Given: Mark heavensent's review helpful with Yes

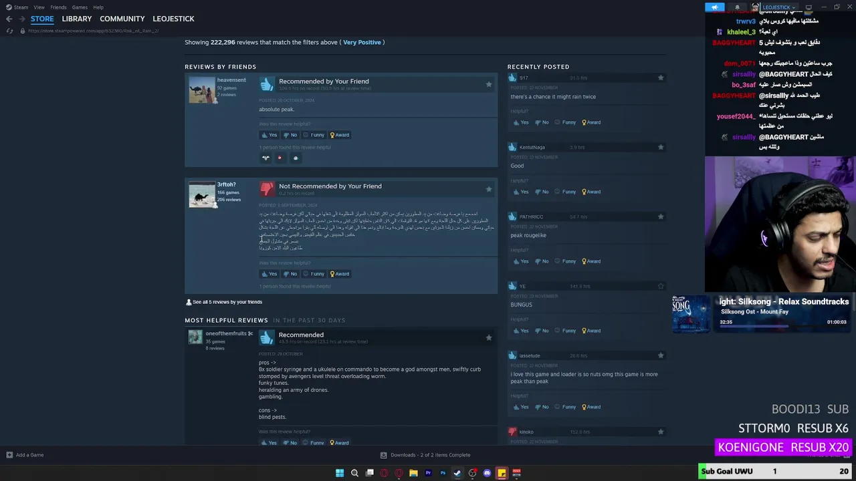Looking at the screenshot, I should pos(269,135).
